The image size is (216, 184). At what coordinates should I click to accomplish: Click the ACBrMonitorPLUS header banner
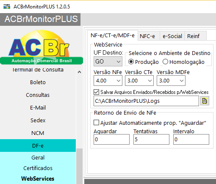point(40,19)
